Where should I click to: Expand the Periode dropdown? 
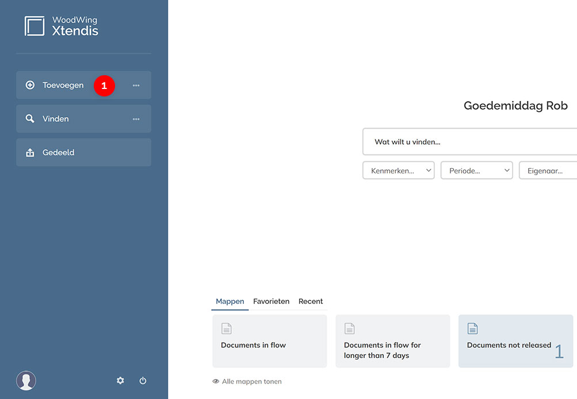(x=476, y=171)
